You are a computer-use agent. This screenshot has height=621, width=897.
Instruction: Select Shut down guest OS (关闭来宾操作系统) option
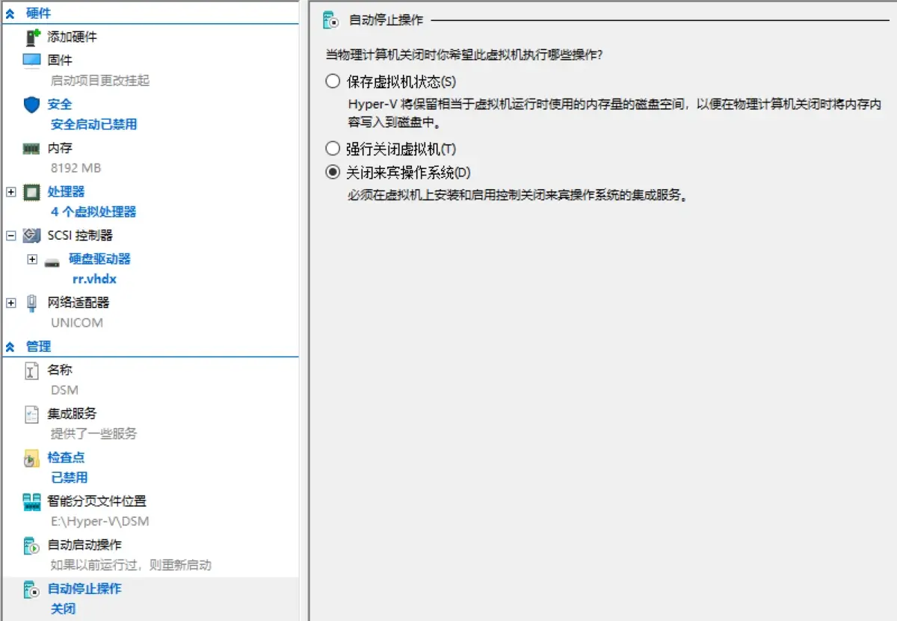click(x=333, y=173)
